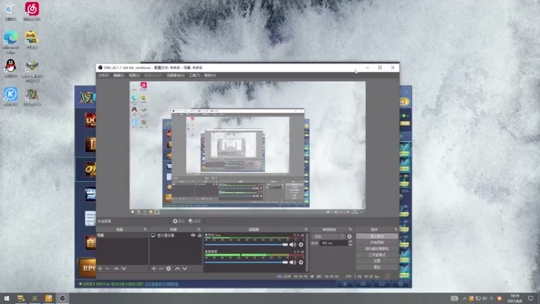Click the DOTA game tile in platform sidebar
Screen dimensions: 540x304
pyautogui.click(x=90, y=120)
